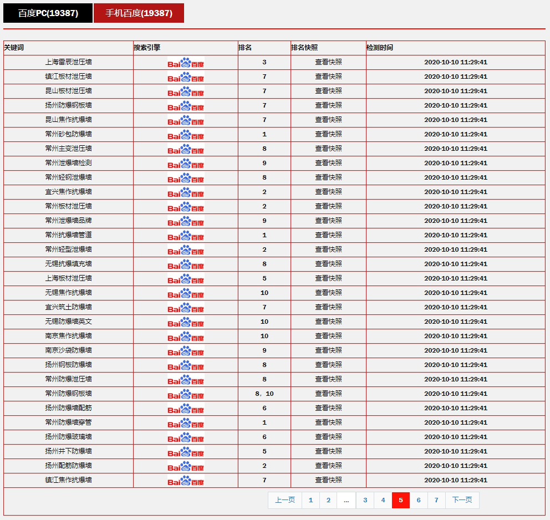Open snapshot link for 常州防爆墙穿管

(x=328, y=422)
